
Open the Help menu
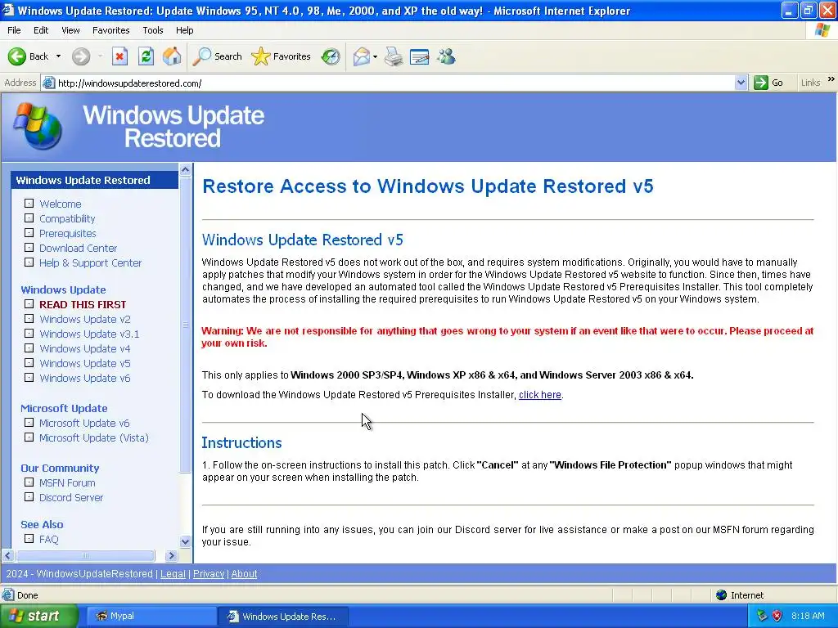184,30
